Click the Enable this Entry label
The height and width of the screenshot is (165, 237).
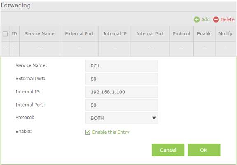(111, 132)
